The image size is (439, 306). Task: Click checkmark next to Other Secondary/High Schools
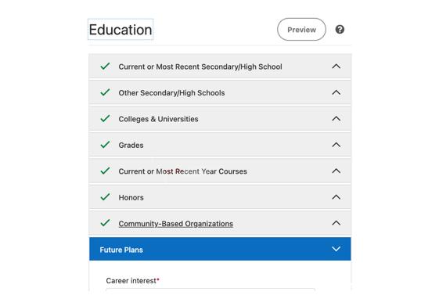(x=105, y=92)
